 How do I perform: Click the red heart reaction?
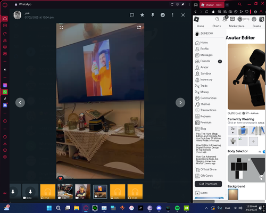60,178
